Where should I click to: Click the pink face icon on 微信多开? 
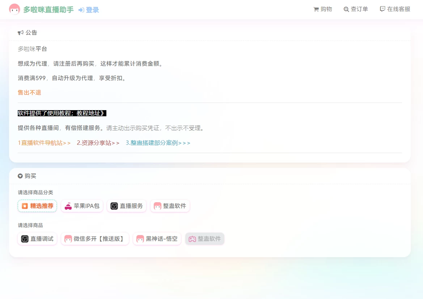coord(68,239)
